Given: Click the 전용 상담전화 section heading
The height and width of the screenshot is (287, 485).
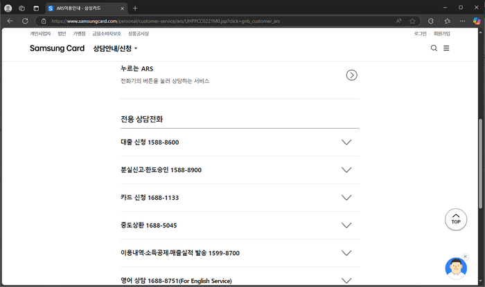Looking at the screenshot, I should pos(141,119).
